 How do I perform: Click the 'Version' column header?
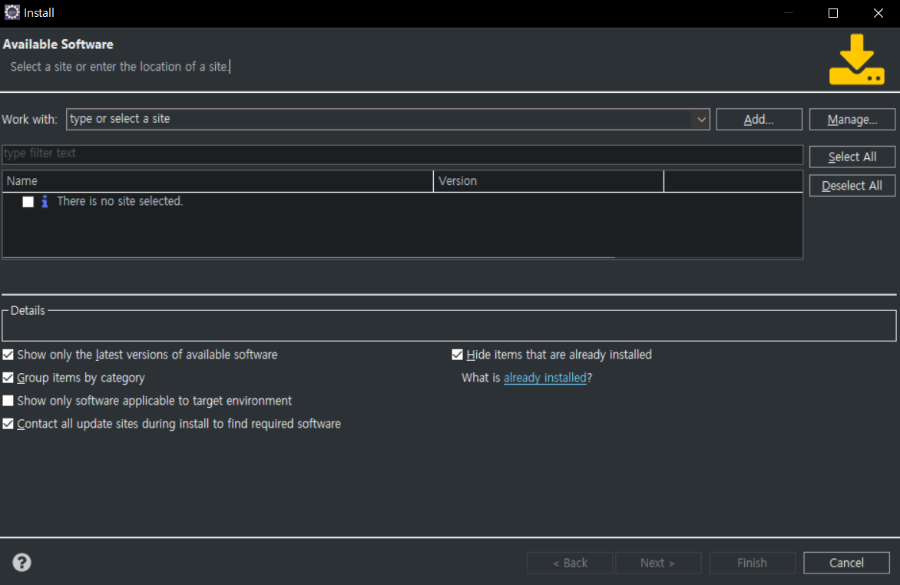coord(548,181)
